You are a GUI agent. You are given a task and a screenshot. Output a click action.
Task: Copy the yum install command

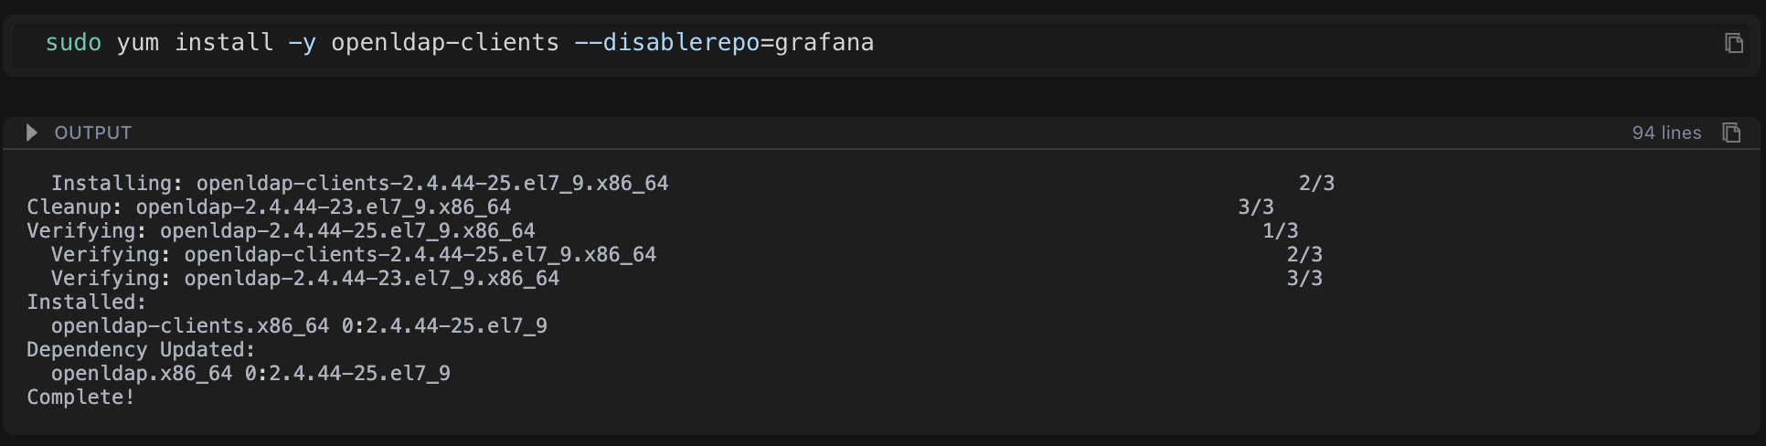[x=1733, y=43]
